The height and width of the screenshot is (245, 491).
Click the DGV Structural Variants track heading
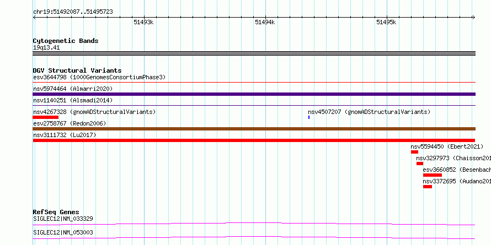77,70
